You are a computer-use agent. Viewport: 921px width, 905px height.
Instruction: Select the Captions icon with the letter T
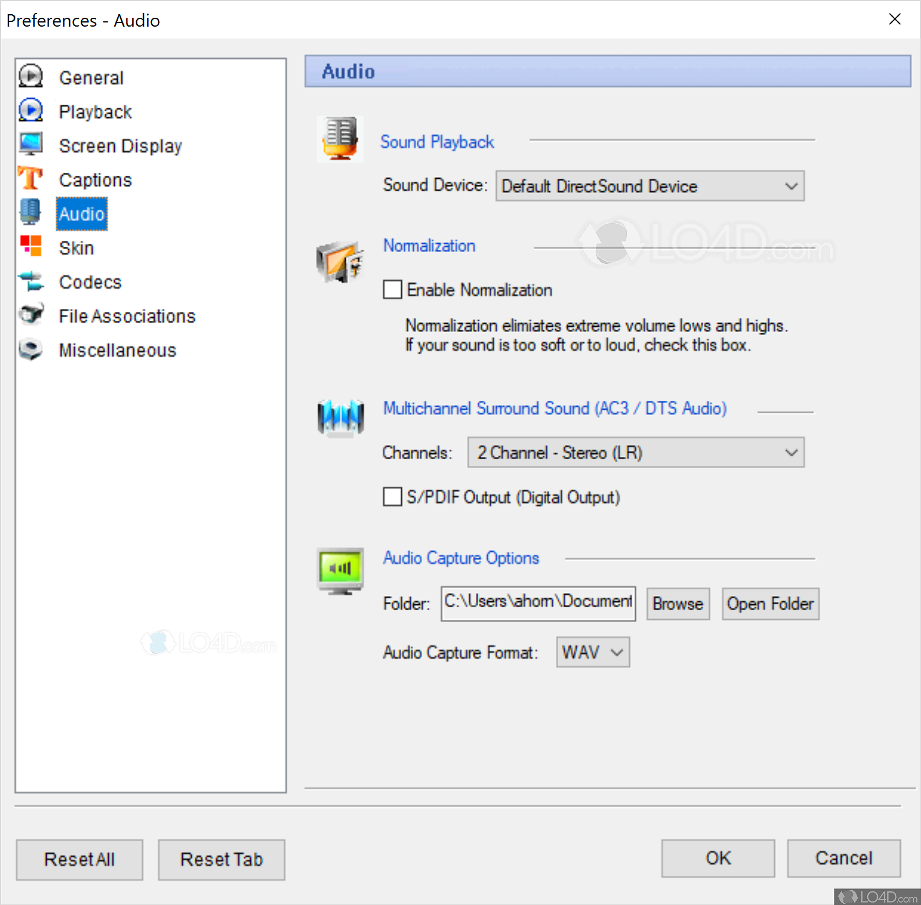coord(31,178)
